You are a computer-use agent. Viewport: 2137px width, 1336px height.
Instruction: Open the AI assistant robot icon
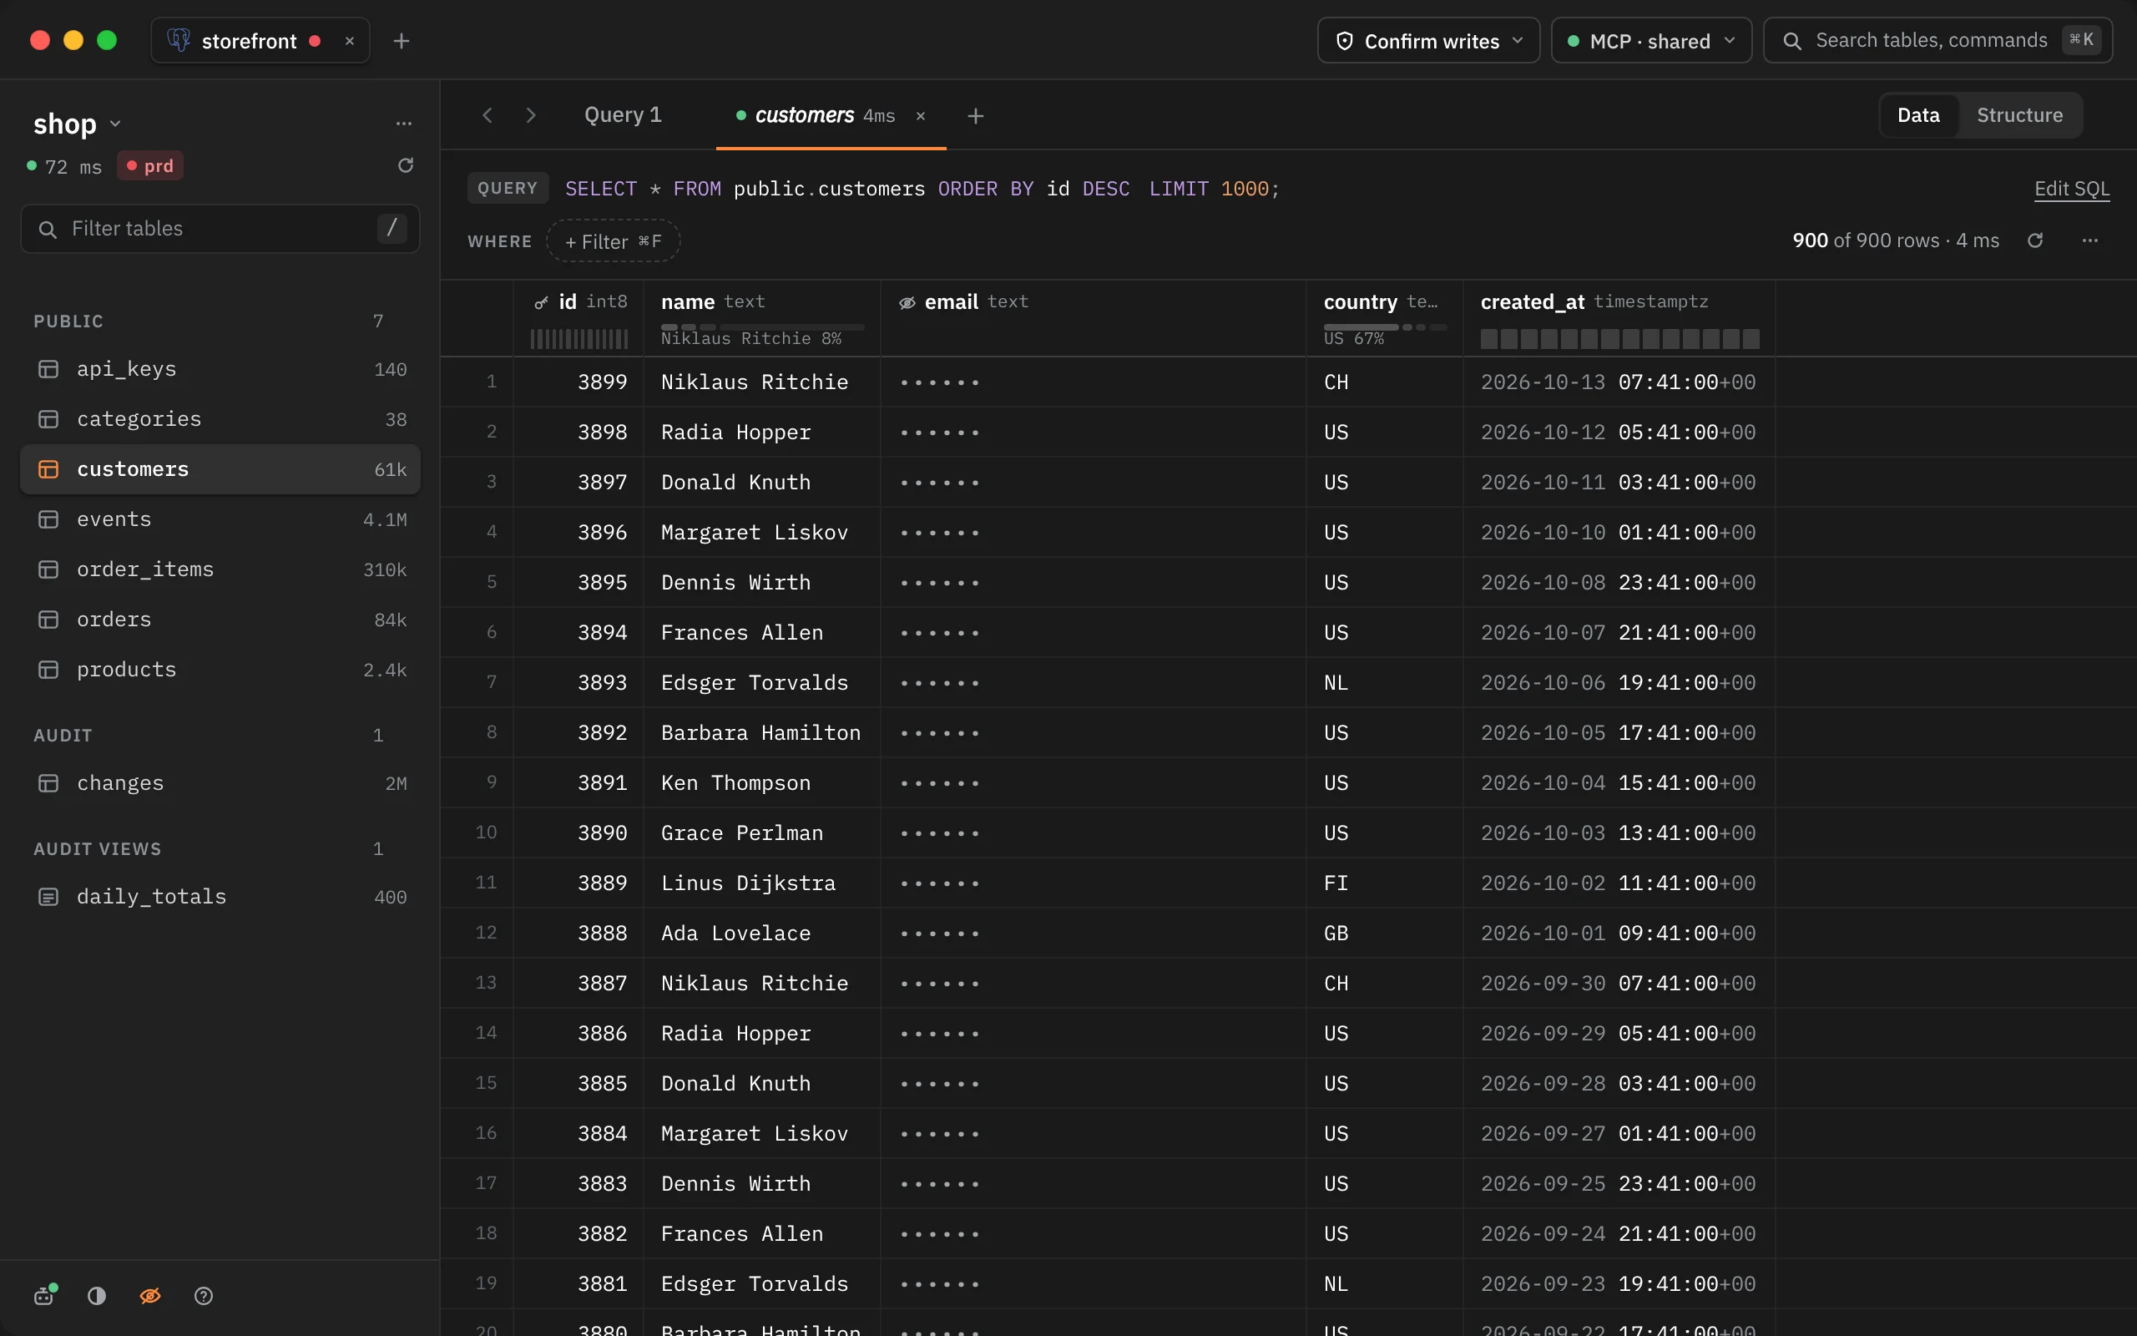coord(45,1295)
